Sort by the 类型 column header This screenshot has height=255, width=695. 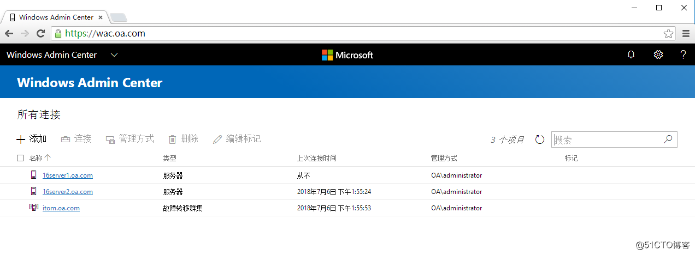tap(170, 158)
